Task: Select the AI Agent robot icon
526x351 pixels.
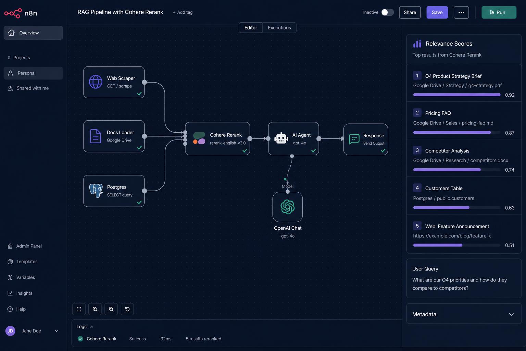Action: [x=281, y=138]
